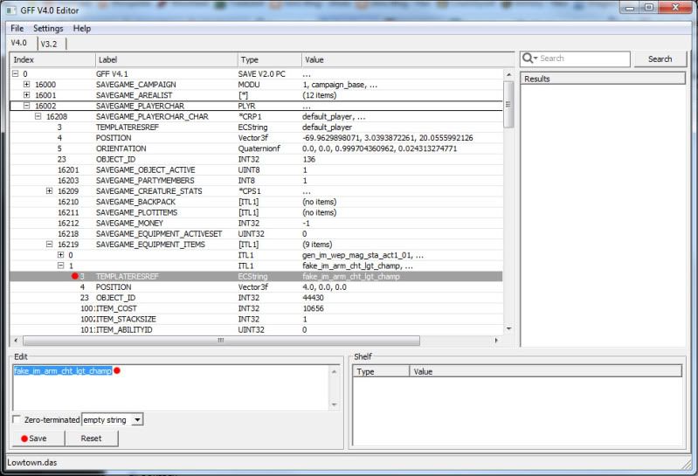Click the search magnifier icon
This screenshot has width=698, height=476.
(x=529, y=59)
